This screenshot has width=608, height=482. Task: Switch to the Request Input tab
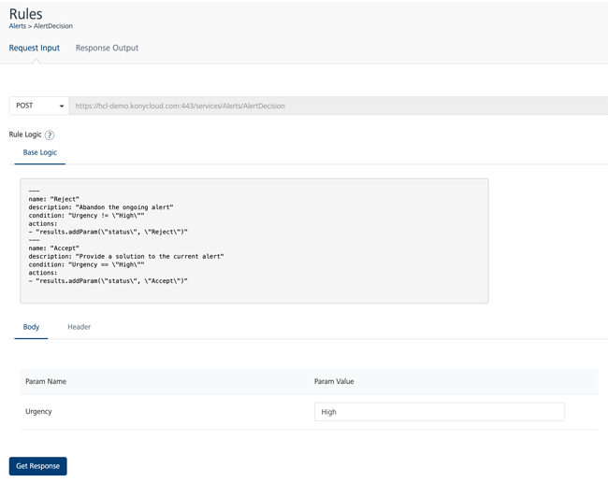point(35,48)
